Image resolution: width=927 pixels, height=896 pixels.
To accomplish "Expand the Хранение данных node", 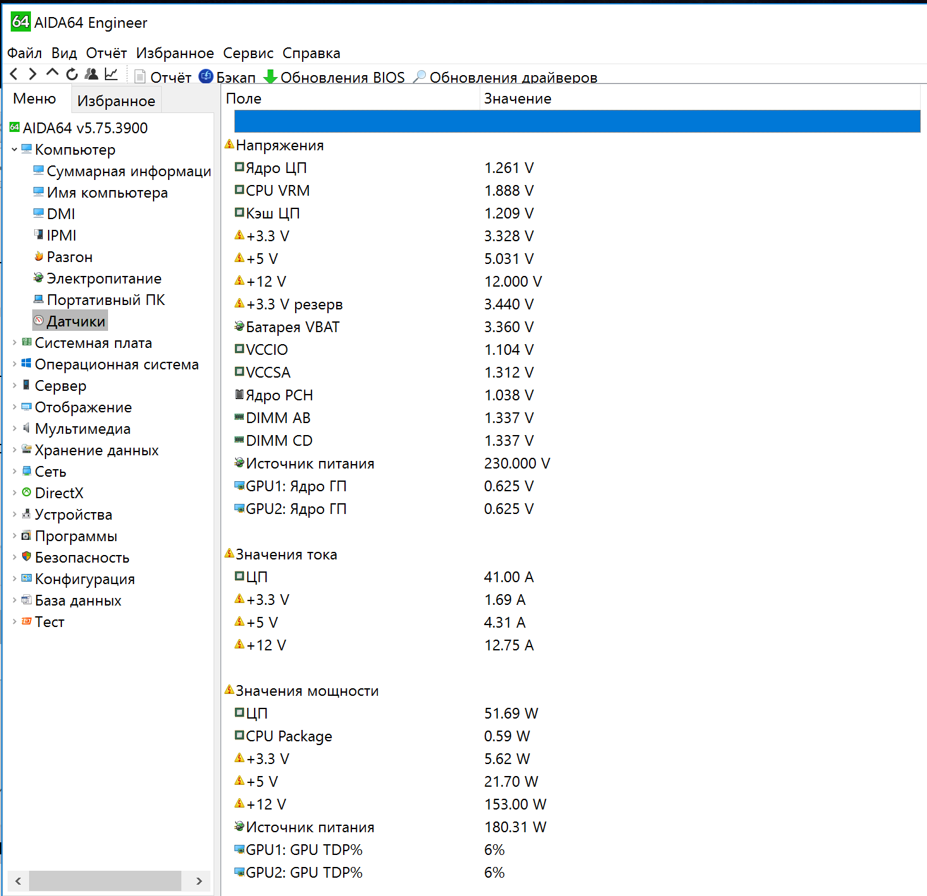I will (x=15, y=450).
